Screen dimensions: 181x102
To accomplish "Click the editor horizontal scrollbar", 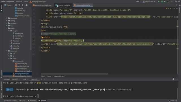I will pos(75,74).
